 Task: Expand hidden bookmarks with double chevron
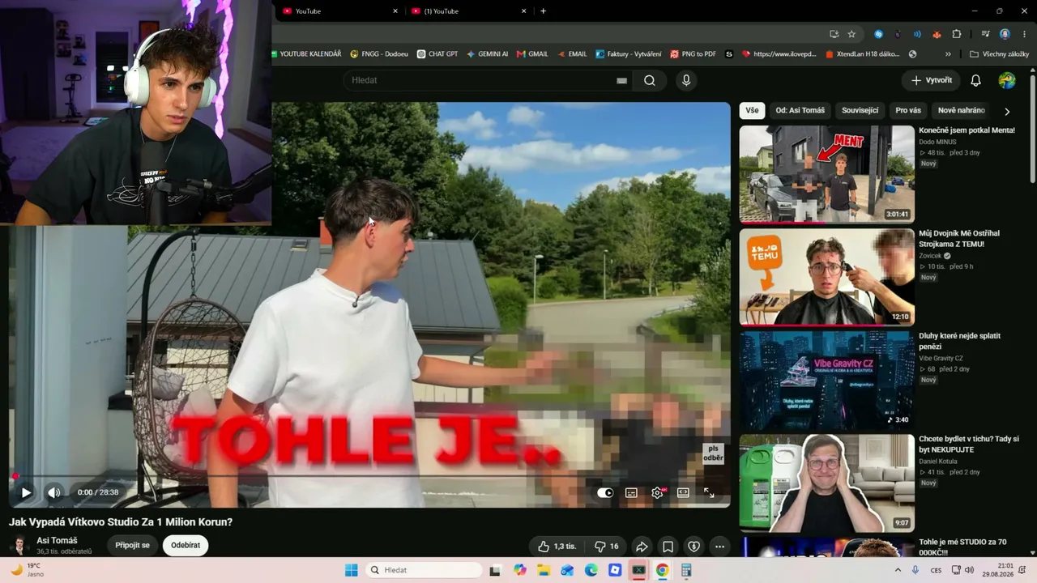[948, 54]
